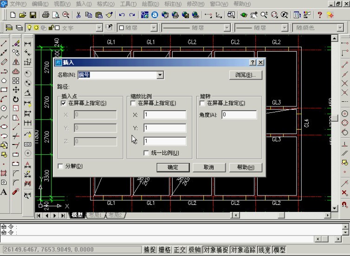The width and height of the screenshot is (350, 256).
Task: Click the scroll down arrow of drawing area
Action: click(x=334, y=209)
